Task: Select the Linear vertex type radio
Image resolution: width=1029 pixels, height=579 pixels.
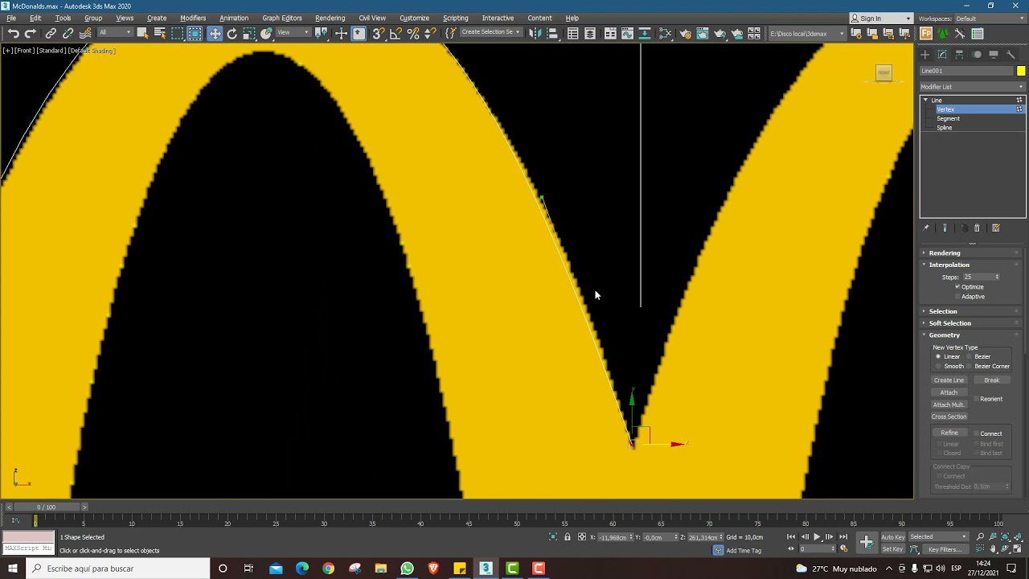Action: click(938, 357)
